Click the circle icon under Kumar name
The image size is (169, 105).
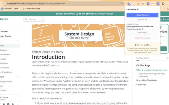pyautogui.click(x=5, y=99)
